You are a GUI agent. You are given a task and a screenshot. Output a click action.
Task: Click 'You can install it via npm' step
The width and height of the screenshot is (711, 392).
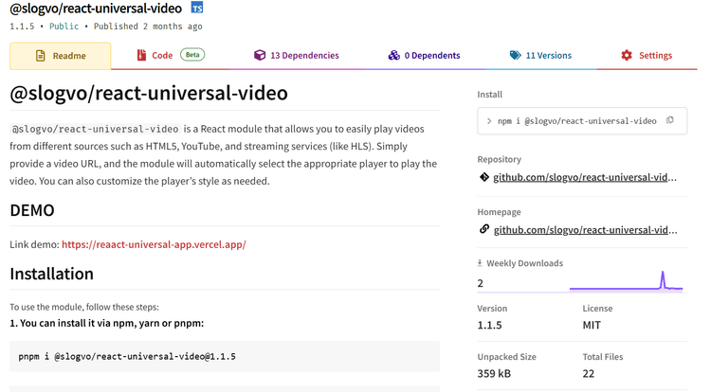pyautogui.click(x=107, y=323)
